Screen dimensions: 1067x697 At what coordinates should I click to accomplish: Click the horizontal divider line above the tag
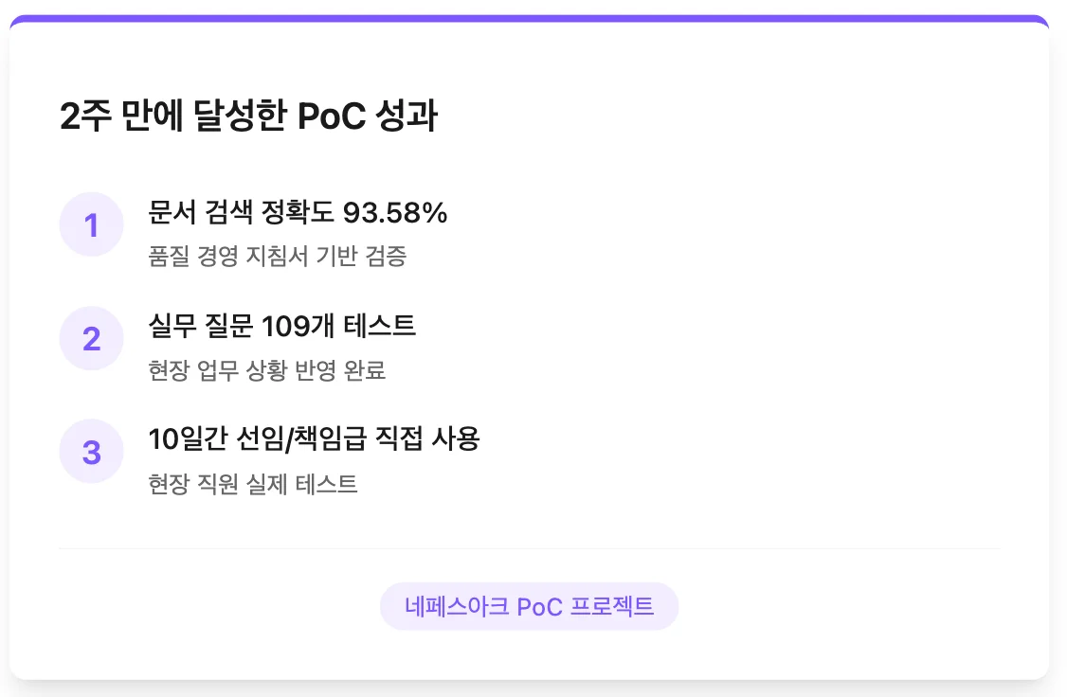click(529, 548)
